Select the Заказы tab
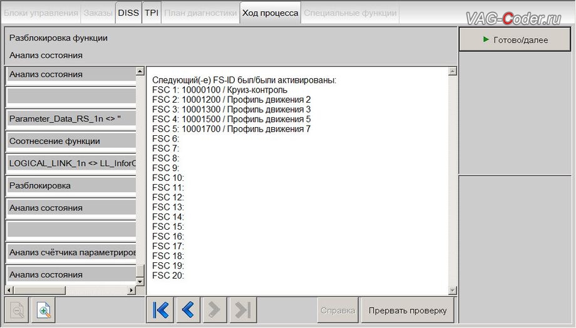 [x=98, y=13]
